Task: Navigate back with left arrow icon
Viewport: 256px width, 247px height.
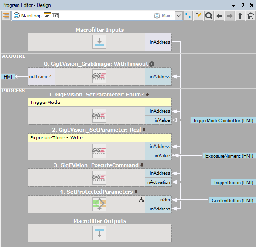Action: pyautogui.click(x=219, y=16)
